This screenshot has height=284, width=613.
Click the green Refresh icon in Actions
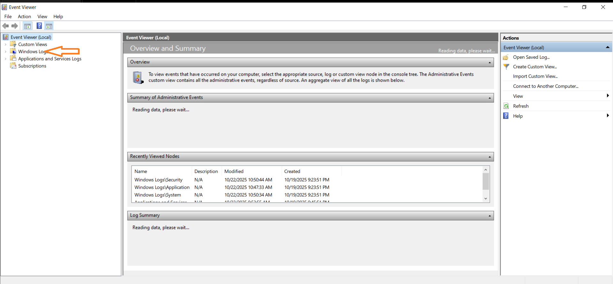click(506, 106)
